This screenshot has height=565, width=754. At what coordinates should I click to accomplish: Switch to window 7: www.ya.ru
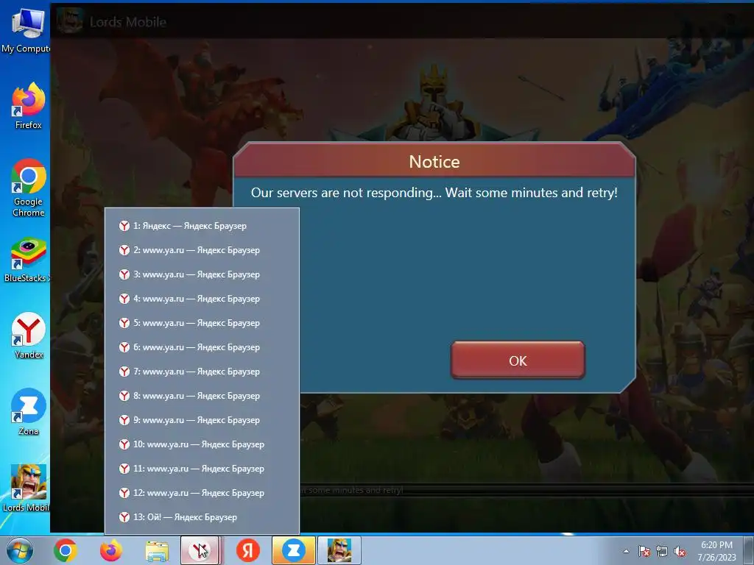(x=202, y=372)
